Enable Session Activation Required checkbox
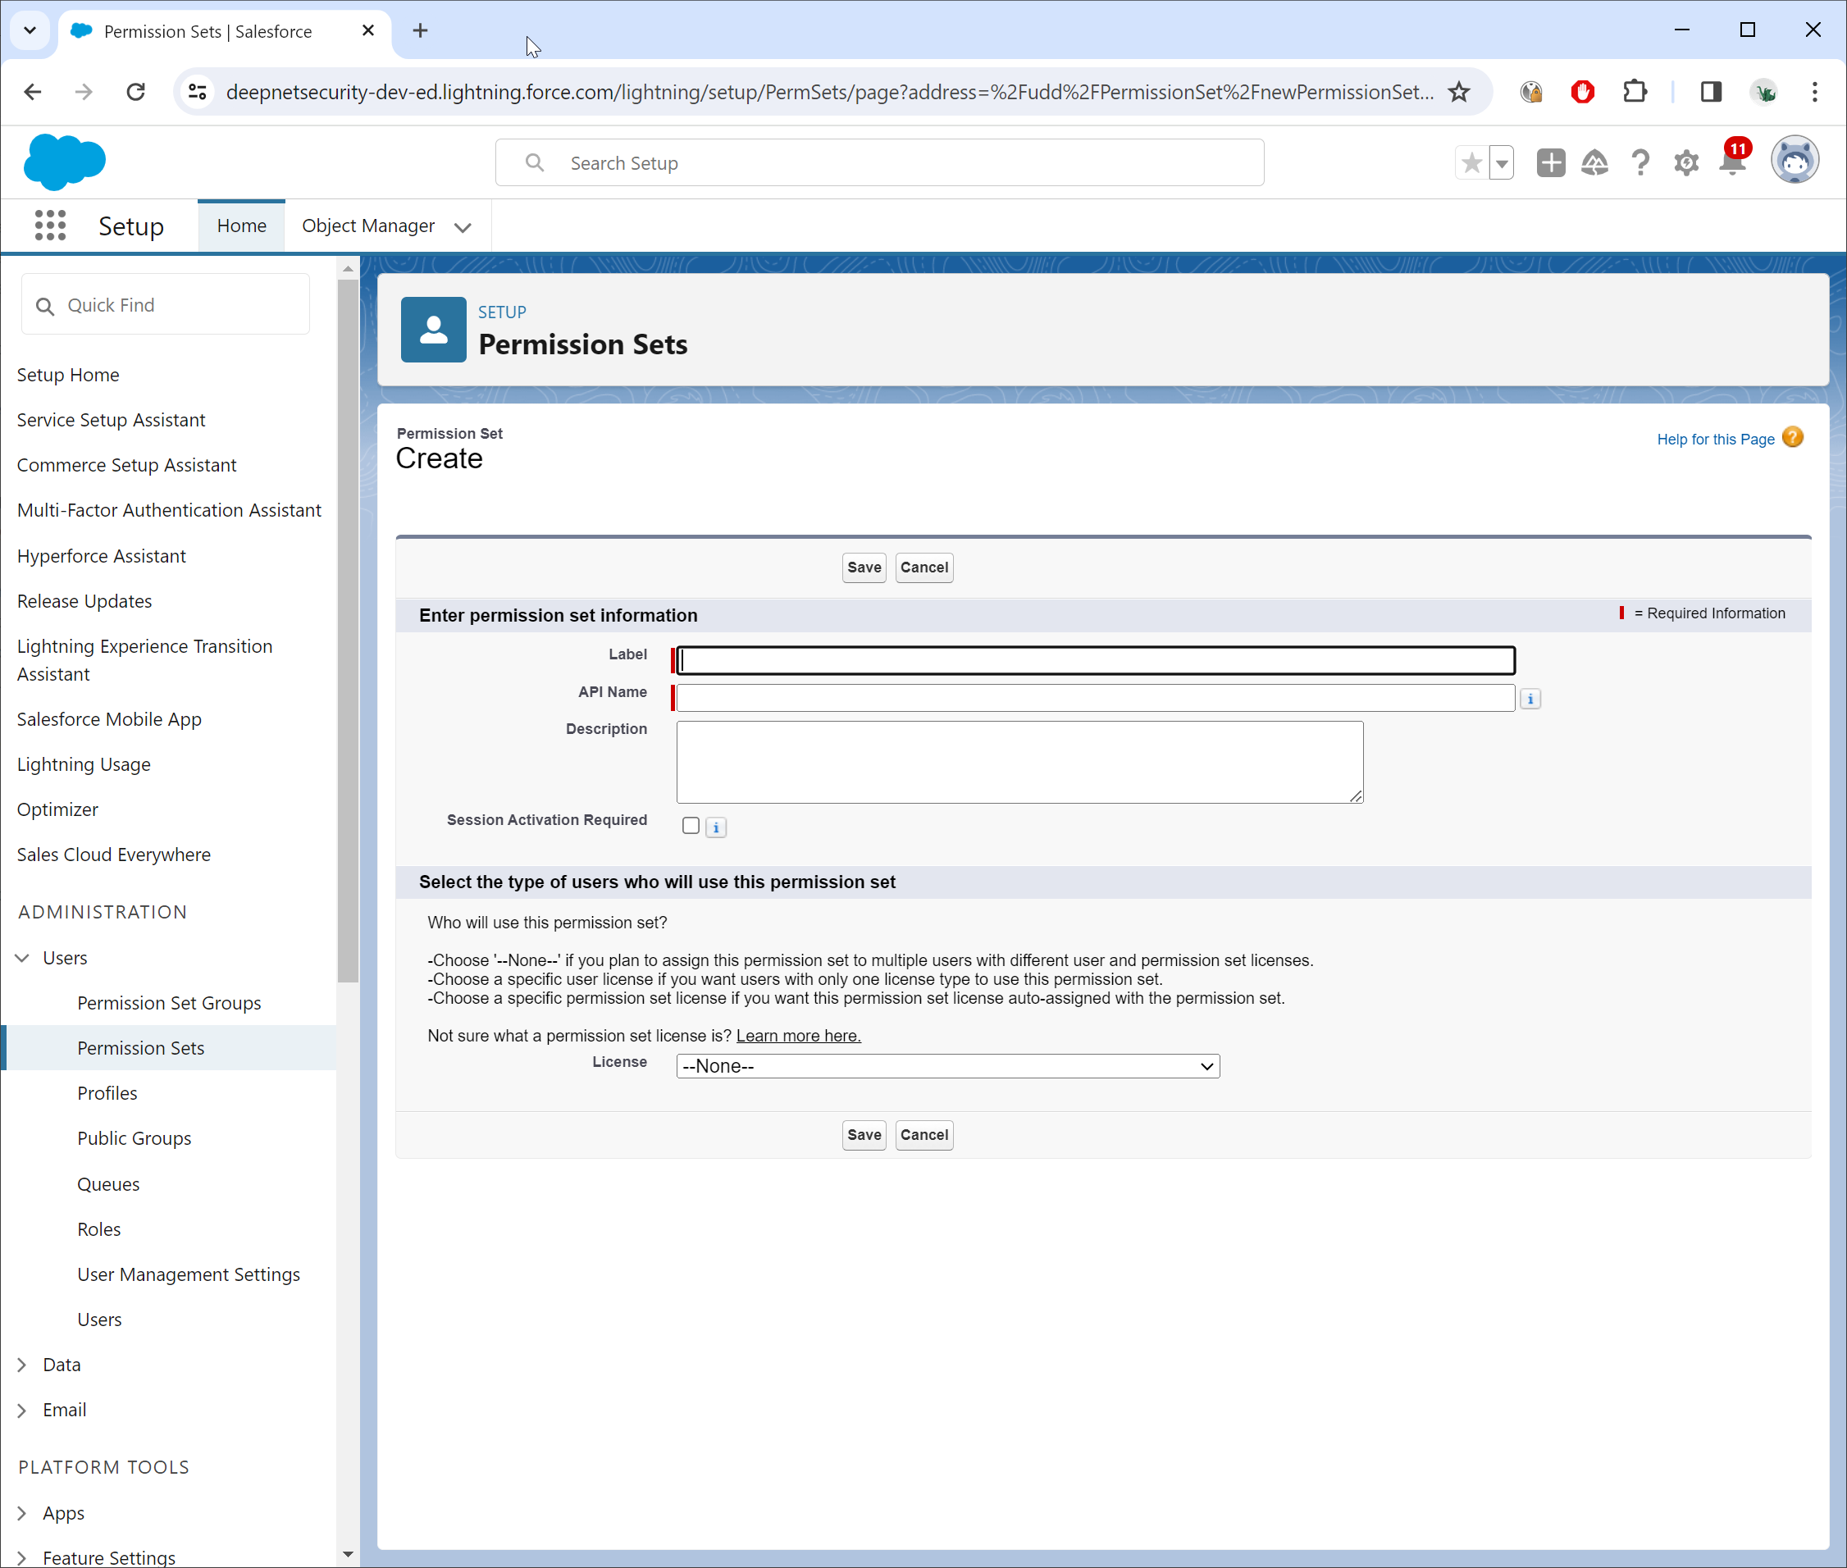The width and height of the screenshot is (1847, 1568). (691, 826)
